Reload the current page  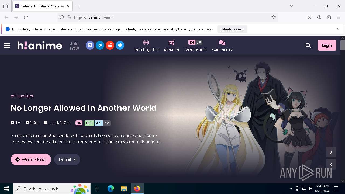tap(26, 18)
